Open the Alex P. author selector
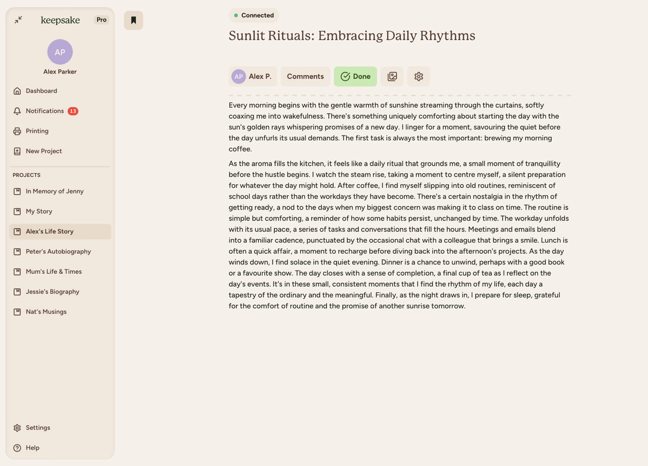Screen dimensions: 648x466 [252, 77]
